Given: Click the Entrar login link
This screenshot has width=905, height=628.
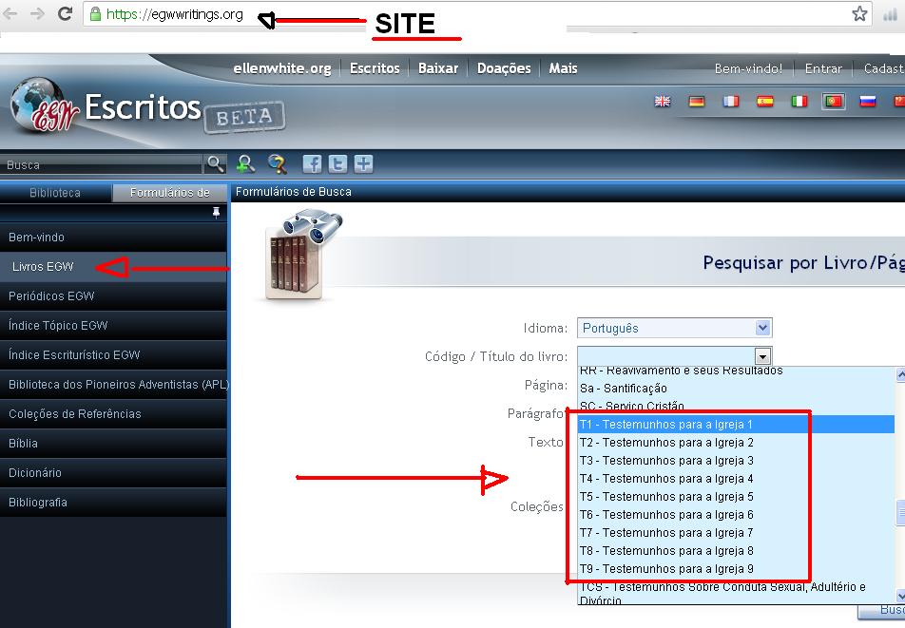Looking at the screenshot, I should click(823, 68).
